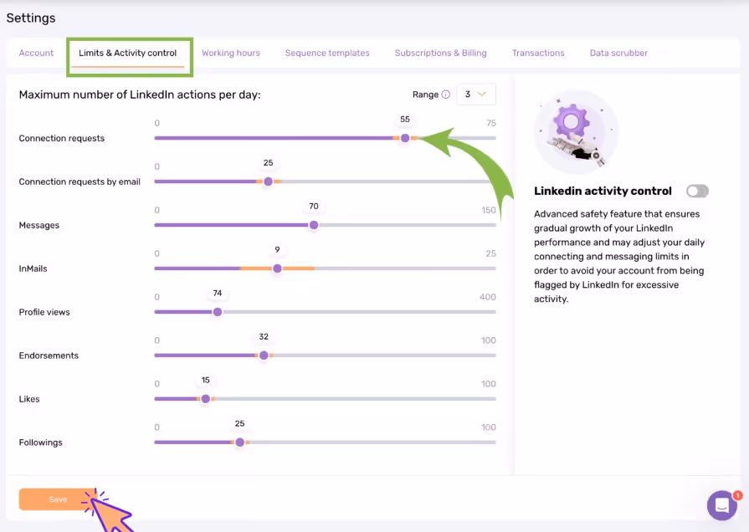The width and height of the screenshot is (749, 532).
Task: Toggle the Linkedin activity control switch
Action: point(698,191)
